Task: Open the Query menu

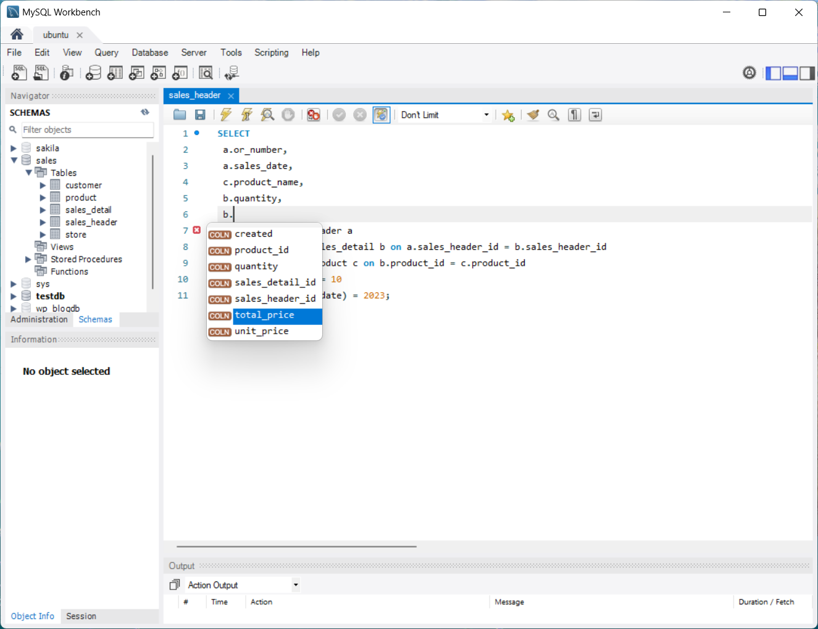Action: 106,52
